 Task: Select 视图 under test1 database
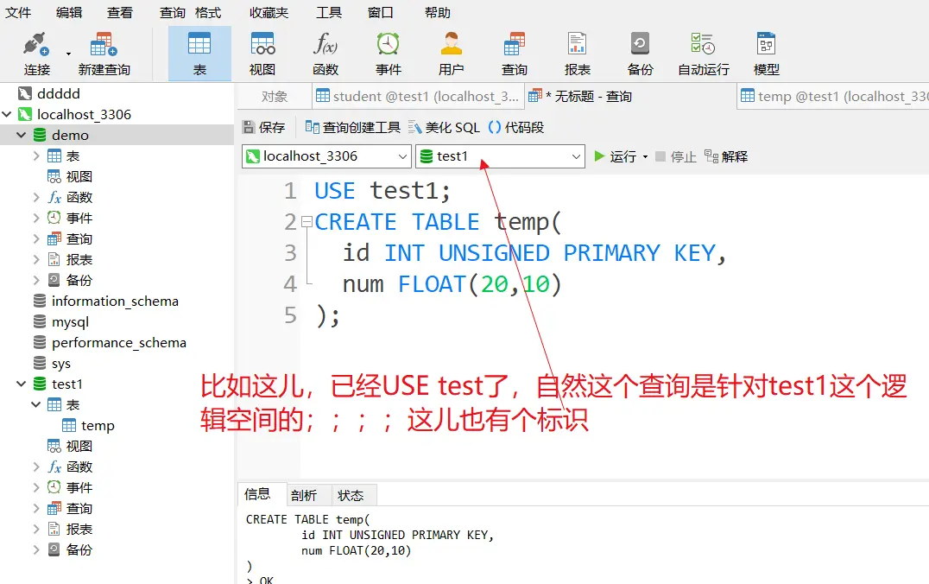[x=70, y=446]
